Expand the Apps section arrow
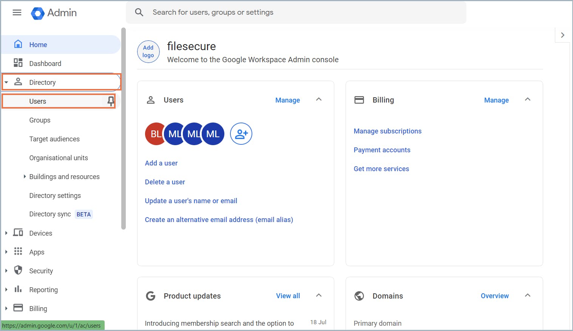573x331 pixels. pyautogui.click(x=6, y=252)
